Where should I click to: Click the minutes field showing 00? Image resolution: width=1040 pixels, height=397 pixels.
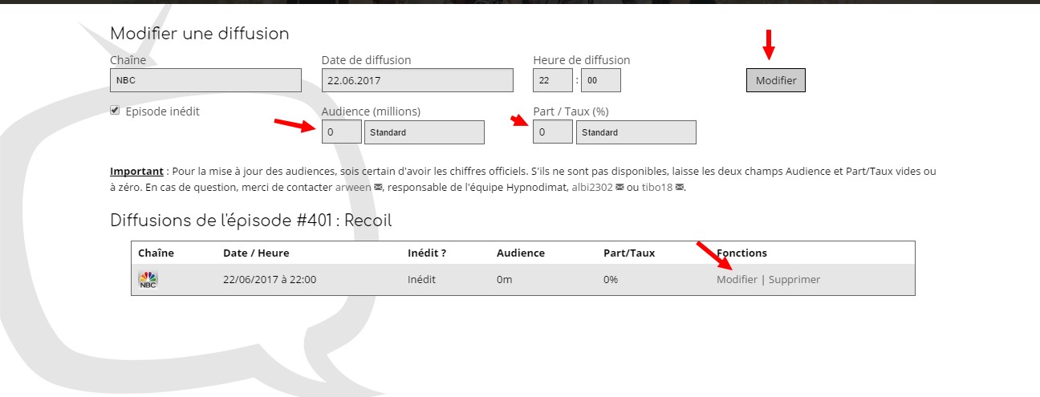point(601,80)
